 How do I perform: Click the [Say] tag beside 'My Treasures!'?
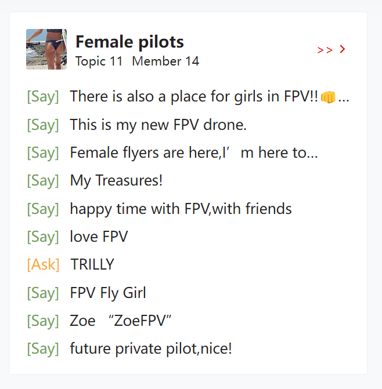coord(43,180)
